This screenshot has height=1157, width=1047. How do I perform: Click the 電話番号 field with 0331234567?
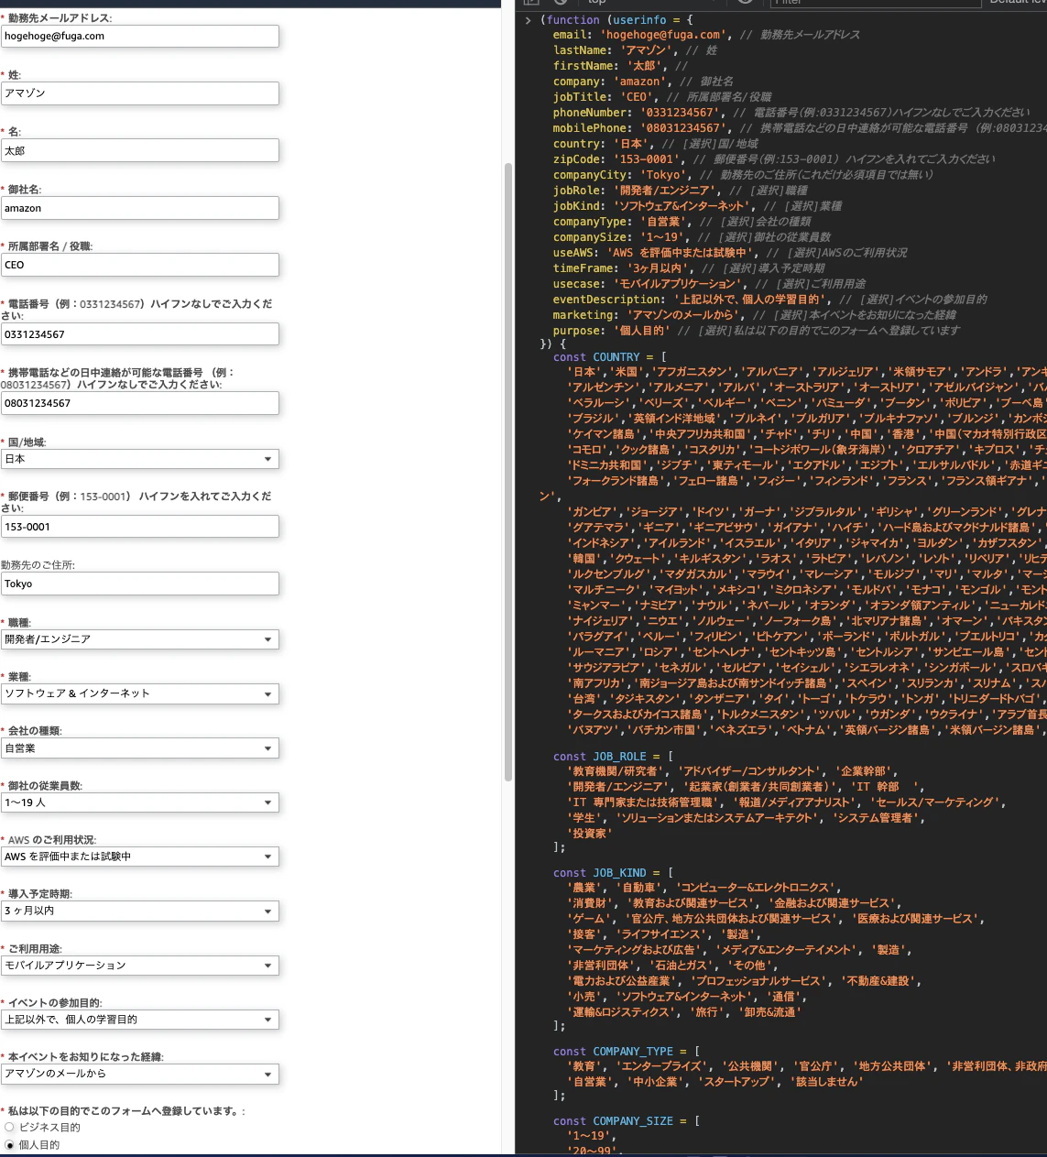point(139,334)
